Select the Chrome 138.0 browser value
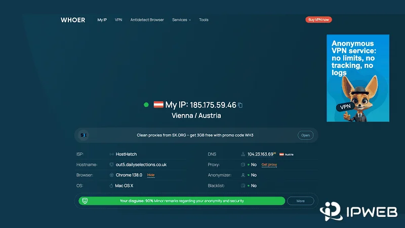This screenshot has height=228, width=405. (129, 175)
